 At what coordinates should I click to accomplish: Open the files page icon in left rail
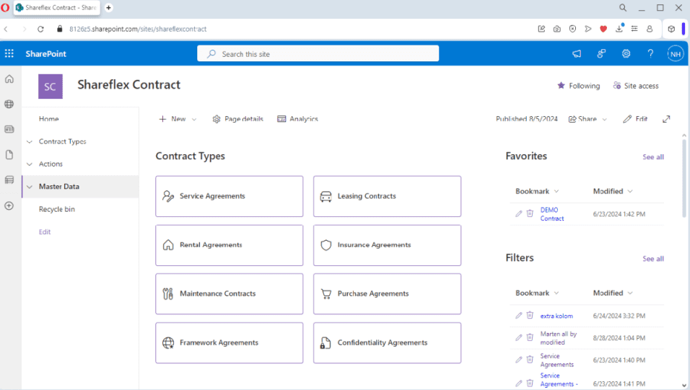pyautogui.click(x=9, y=155)
